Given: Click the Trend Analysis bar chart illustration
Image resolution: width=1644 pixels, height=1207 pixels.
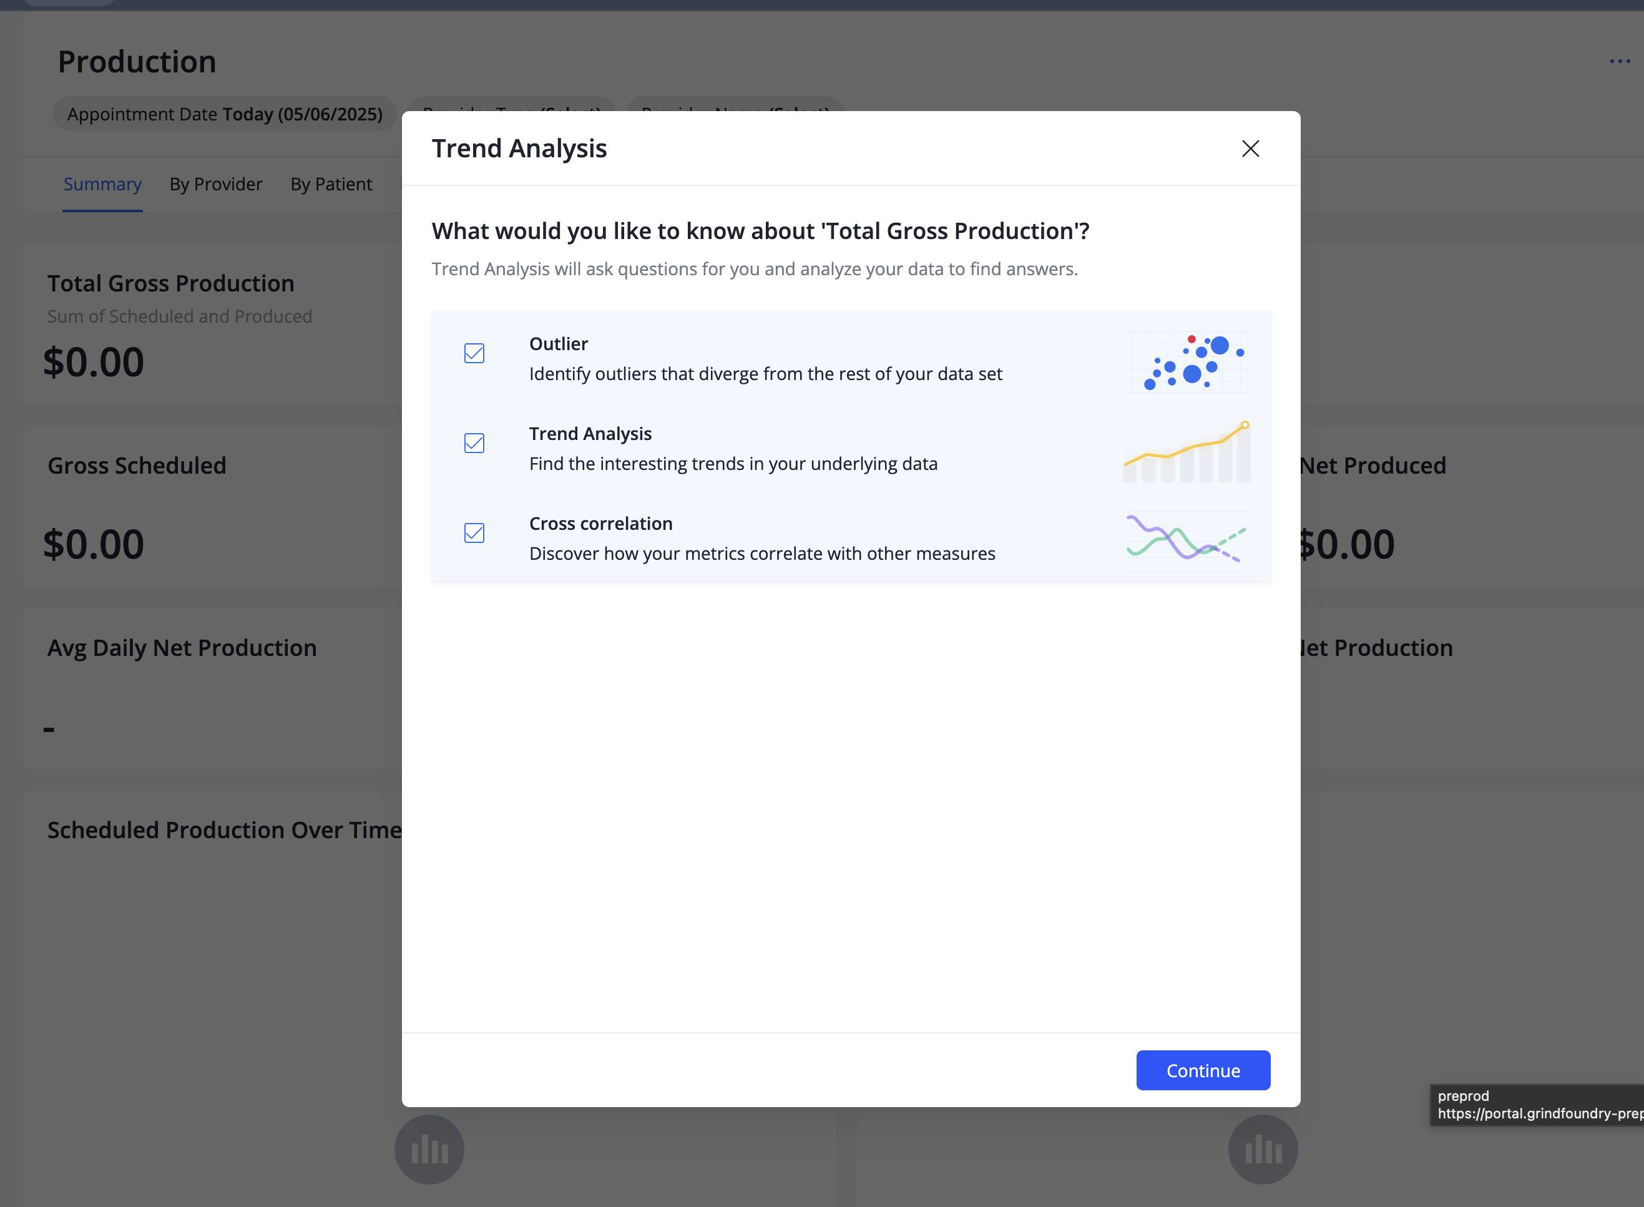Looking at the screenshot, I should coord(1186,452).
